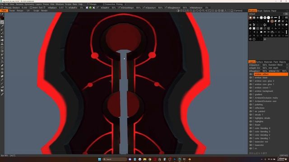Switch to the Retopo room tab
This screenshot has width=289, height=162.
[x=20, y=11]
